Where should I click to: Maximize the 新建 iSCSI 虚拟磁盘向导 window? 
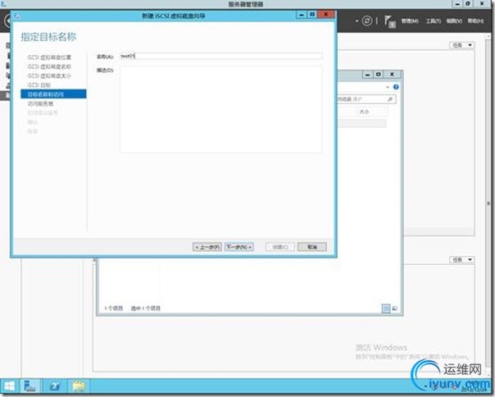click(x=312, y=15)
